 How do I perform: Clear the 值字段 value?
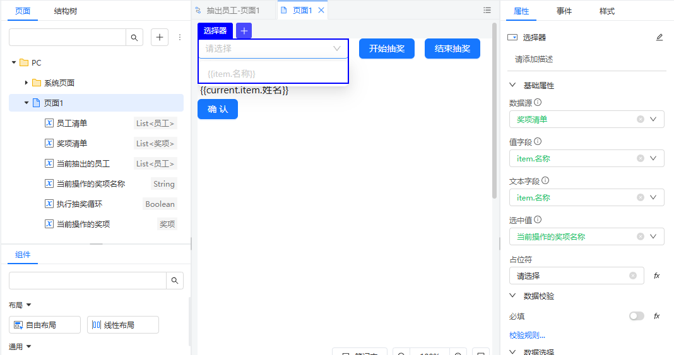click(641, 158)
